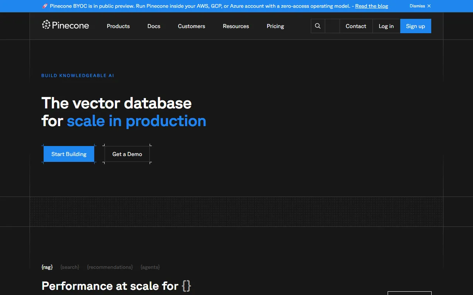Close the banner with the X icon

429,6
